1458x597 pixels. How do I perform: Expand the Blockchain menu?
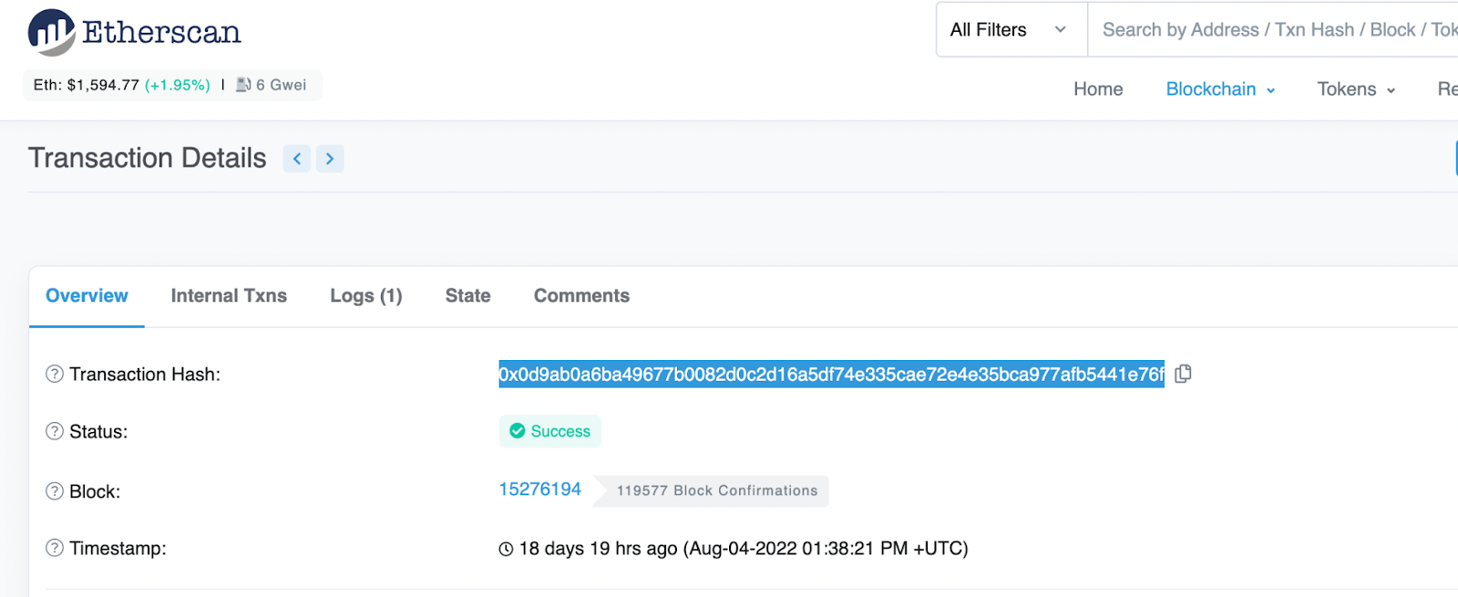click(x=1220, y=89)
